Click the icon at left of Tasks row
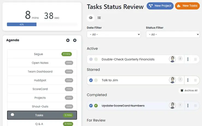The height and width of the screenshot is (126, 202). click(12, 114)
